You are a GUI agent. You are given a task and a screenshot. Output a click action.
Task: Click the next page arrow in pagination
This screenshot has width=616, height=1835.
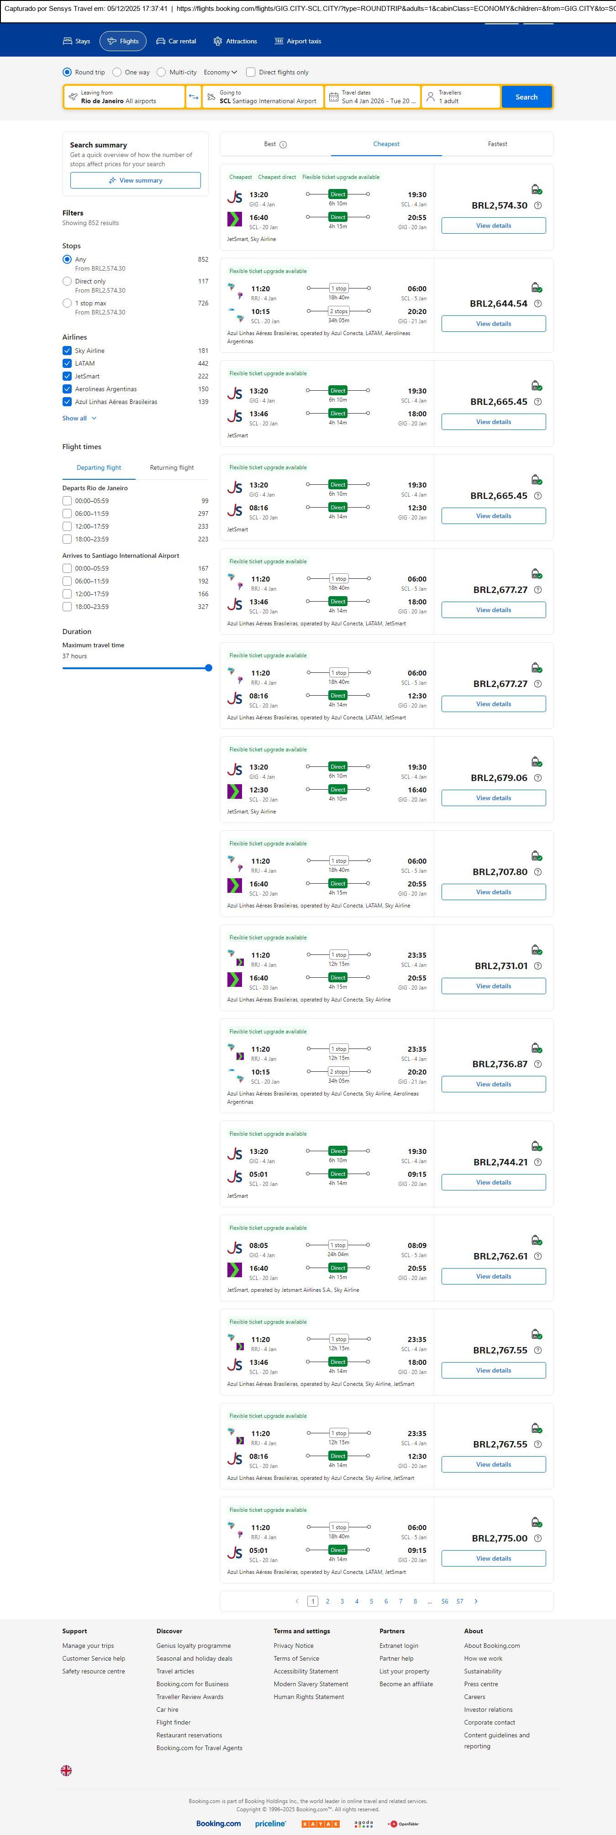476,1601
